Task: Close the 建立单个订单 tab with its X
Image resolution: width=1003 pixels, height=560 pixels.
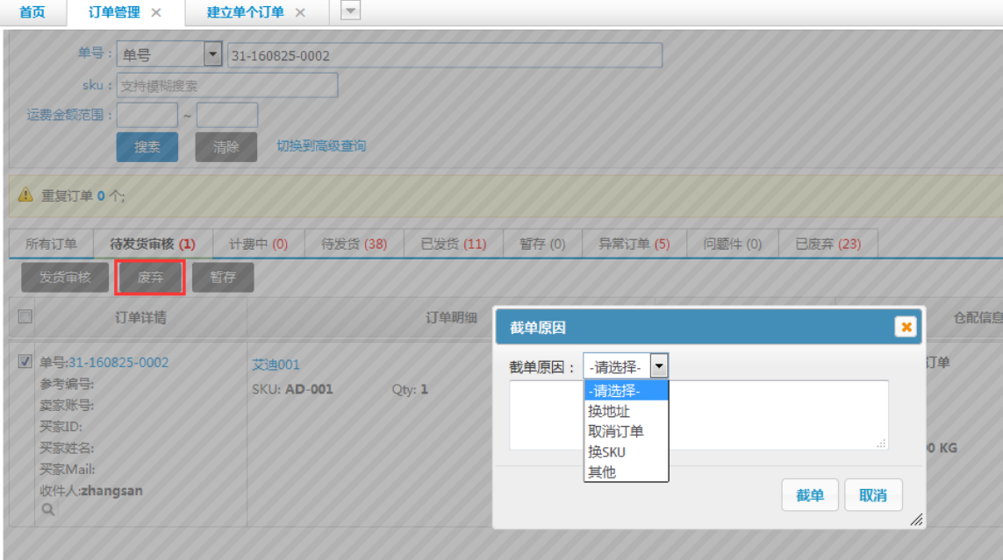Action: [299, 12]
